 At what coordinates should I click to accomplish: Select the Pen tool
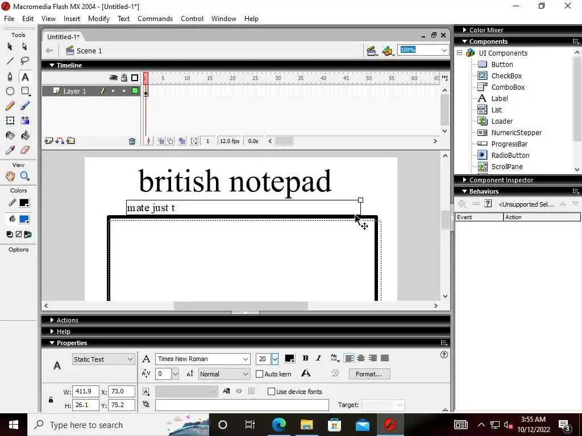click(x=10, y=77)
